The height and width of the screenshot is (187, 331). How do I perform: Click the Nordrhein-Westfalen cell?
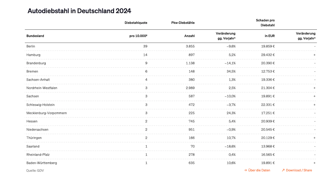(43, 88)
